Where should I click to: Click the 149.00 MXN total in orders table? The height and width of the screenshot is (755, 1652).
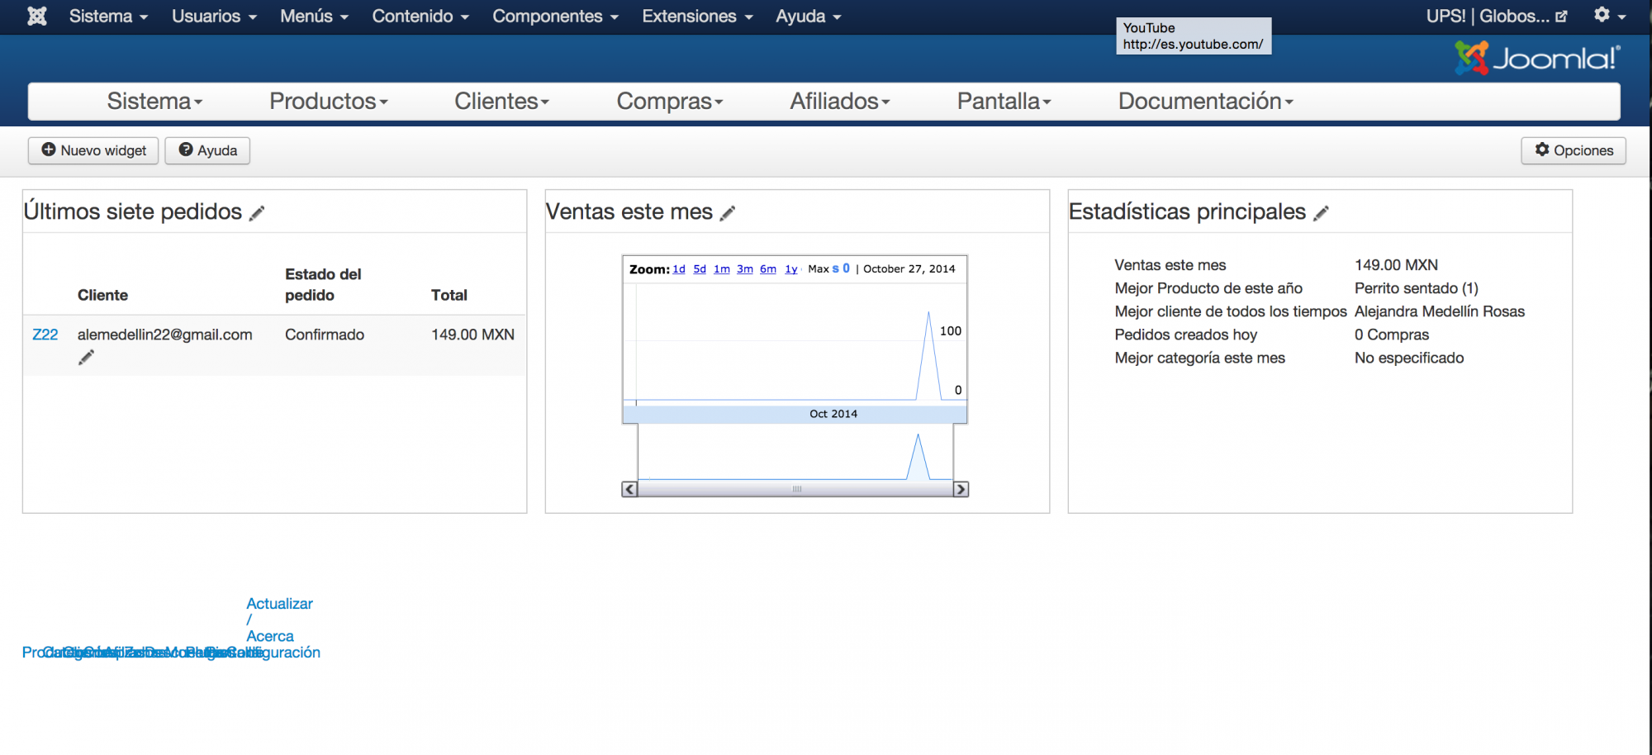point(472,335)
